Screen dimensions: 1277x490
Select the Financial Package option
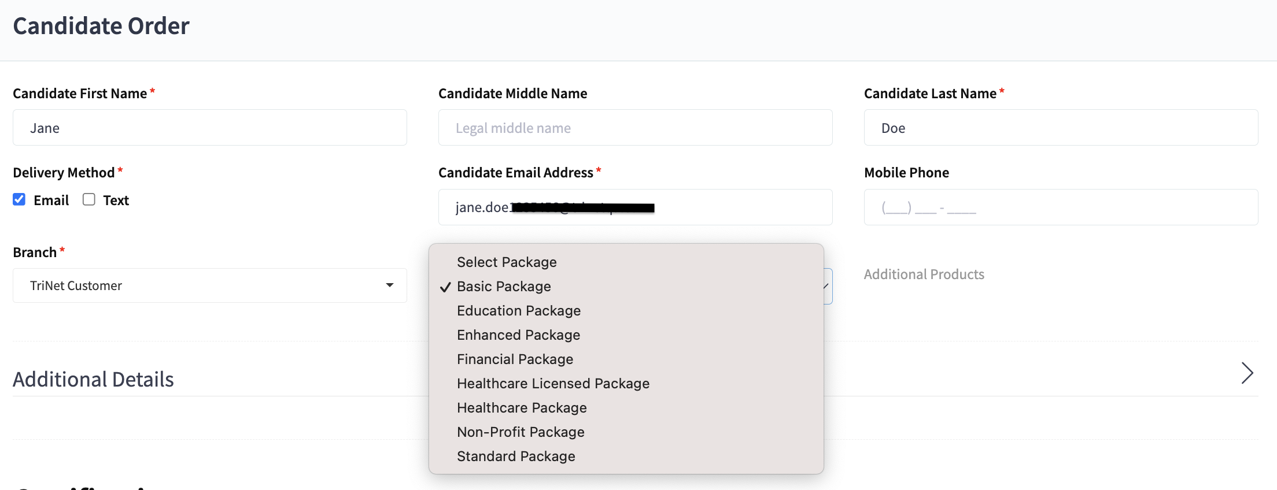pos(515,359)
